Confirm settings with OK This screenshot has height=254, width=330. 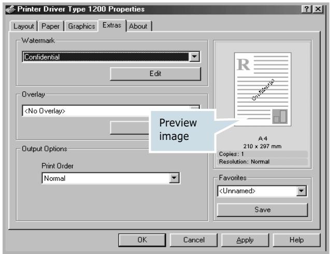point(142,240)
